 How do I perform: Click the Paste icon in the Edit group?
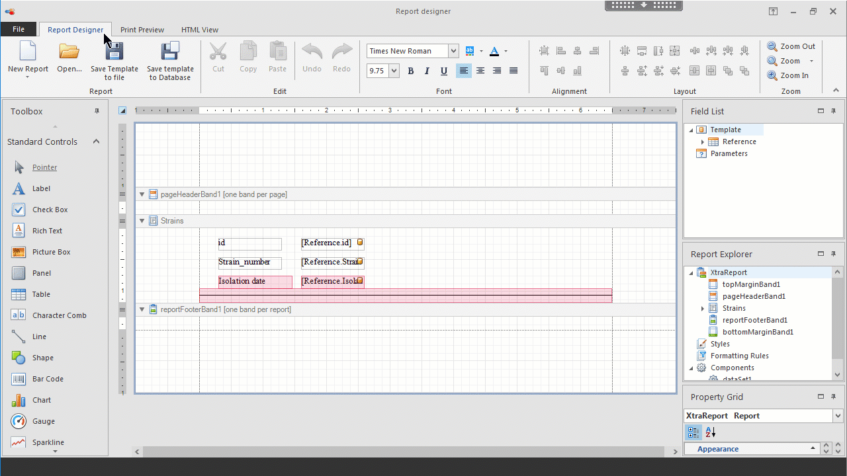pyautogui.click(x=277, y=58)
